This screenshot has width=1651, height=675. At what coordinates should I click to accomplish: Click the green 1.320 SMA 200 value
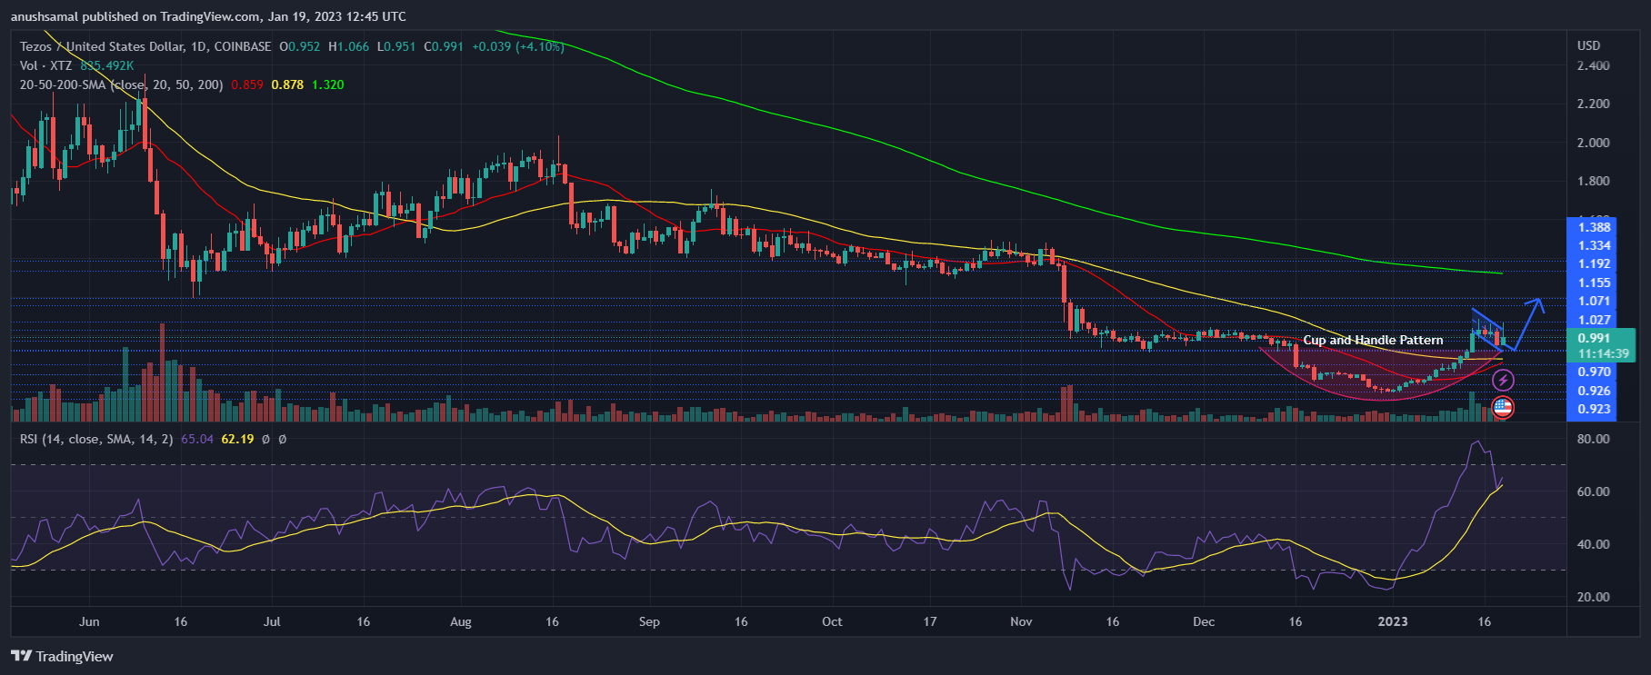click(327, 84)
